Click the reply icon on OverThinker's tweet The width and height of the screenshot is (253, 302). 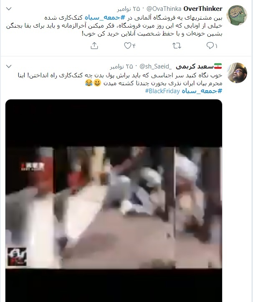[210, 46]
